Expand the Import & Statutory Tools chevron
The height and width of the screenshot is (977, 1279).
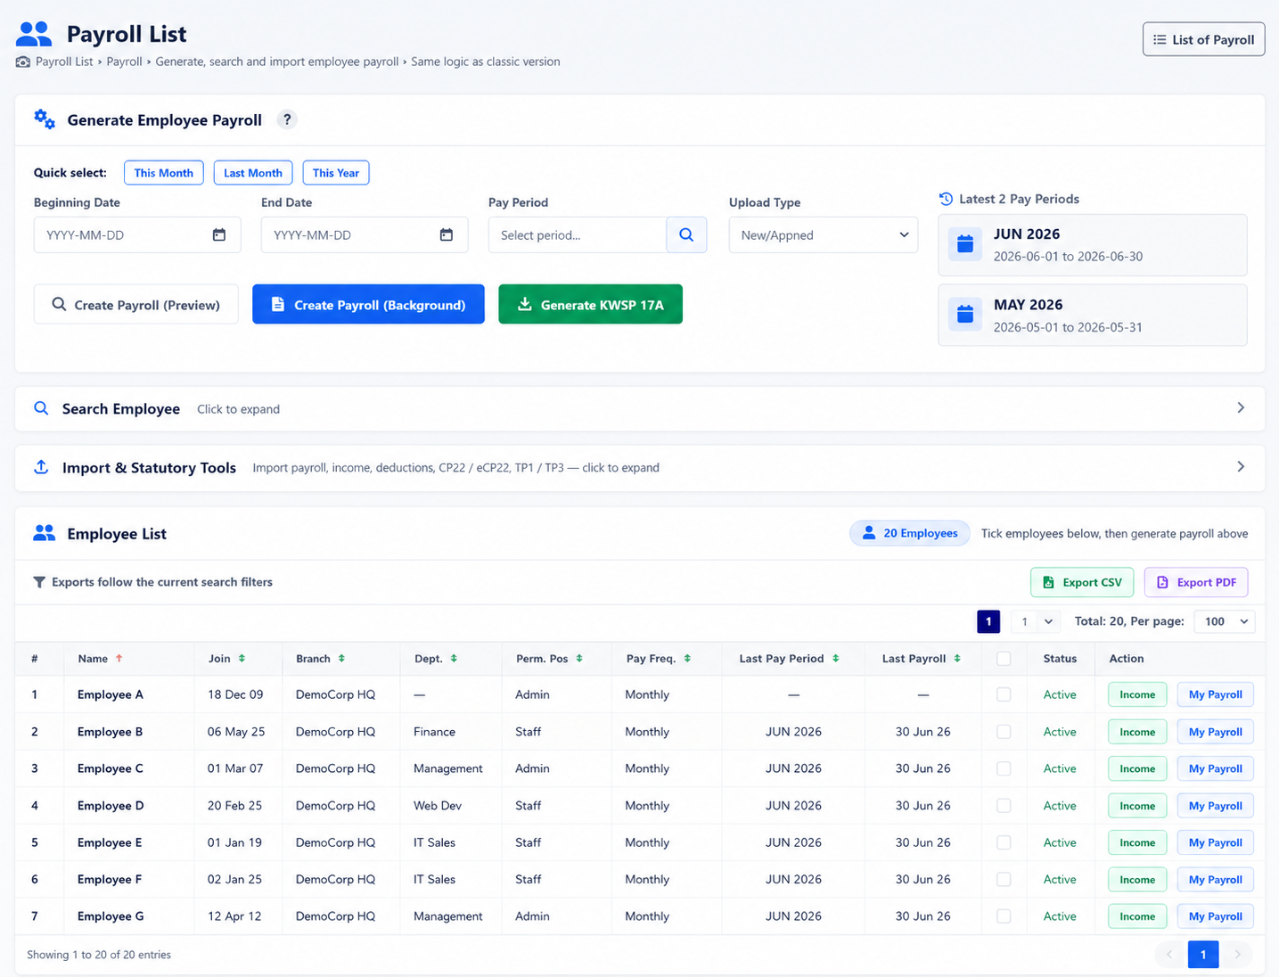(1241, 467)
